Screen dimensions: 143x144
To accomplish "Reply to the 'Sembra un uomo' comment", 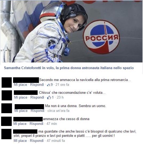I will click(x=38, y=111).
